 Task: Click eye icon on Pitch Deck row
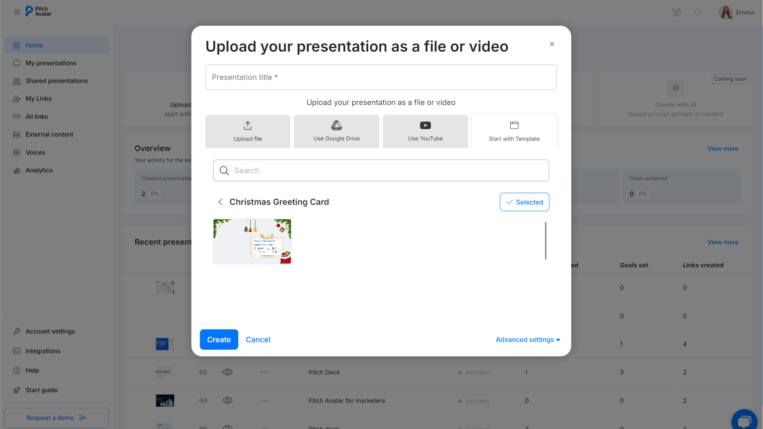(227, 372)
